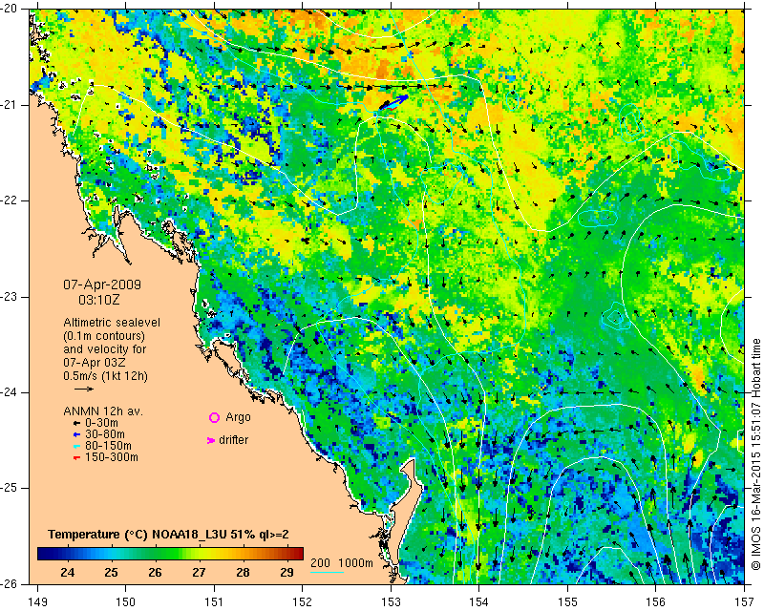
Task: Click the 0.5m/s velocity scale arrow
Action: coord(84,389)
